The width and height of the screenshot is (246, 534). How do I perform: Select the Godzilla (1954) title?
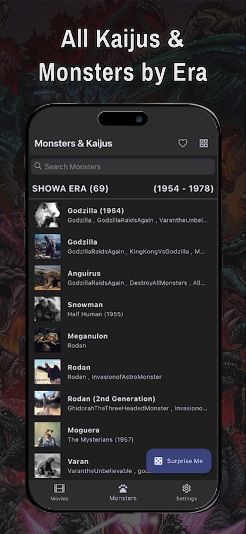(96, 211)
